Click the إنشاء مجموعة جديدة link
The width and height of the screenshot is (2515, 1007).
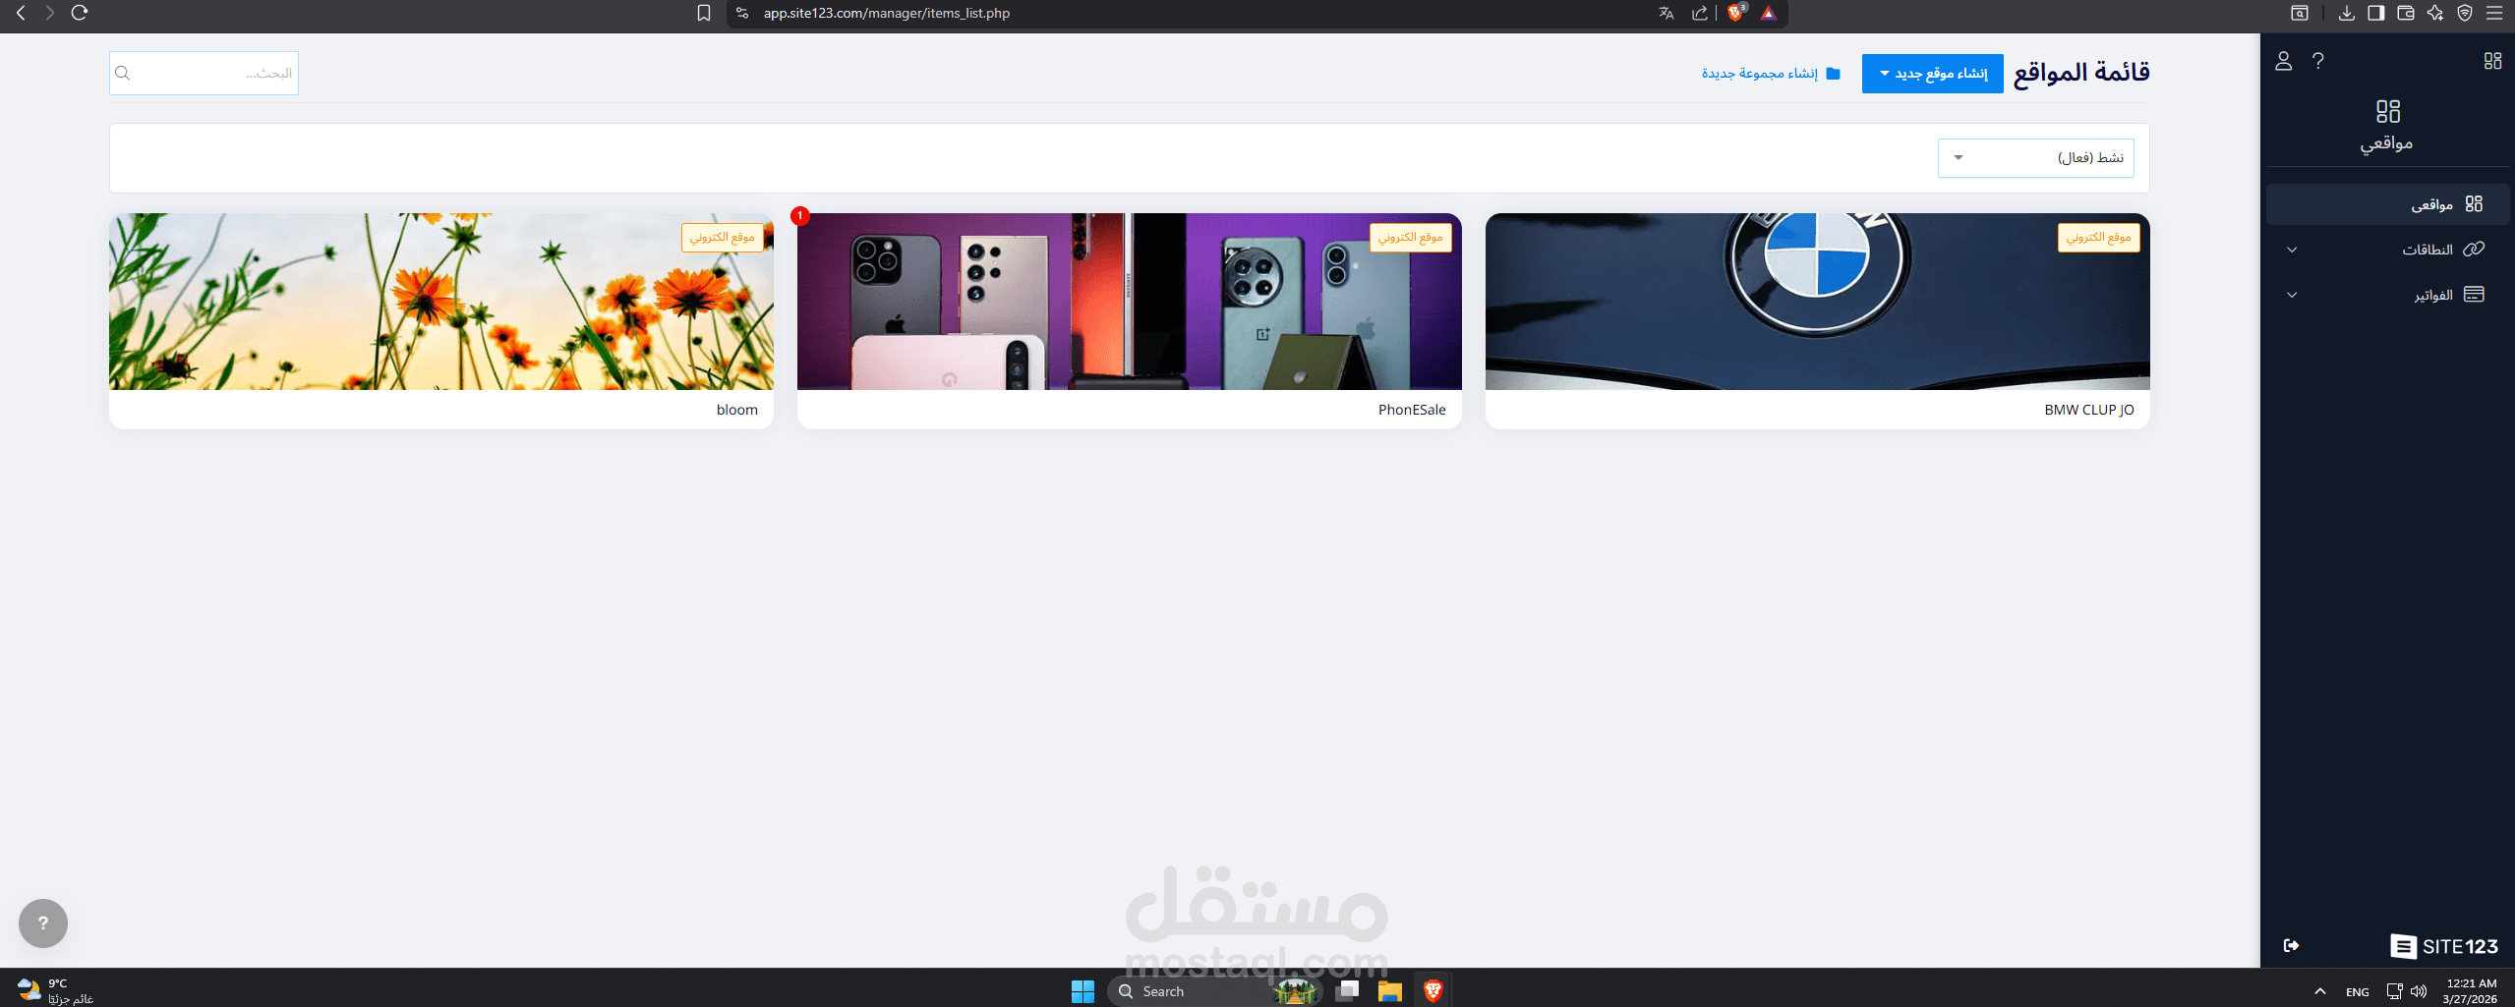(x=1772, y=74)
